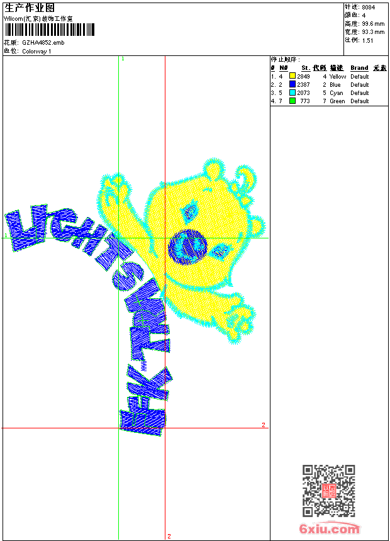
Task: Click the 'Wilcom(汇京)装饰工作室' studio name
Action: pos(38,19)
